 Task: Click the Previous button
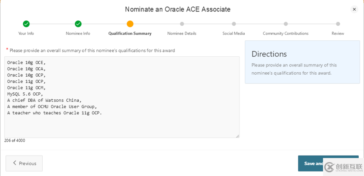click(24, 163)
